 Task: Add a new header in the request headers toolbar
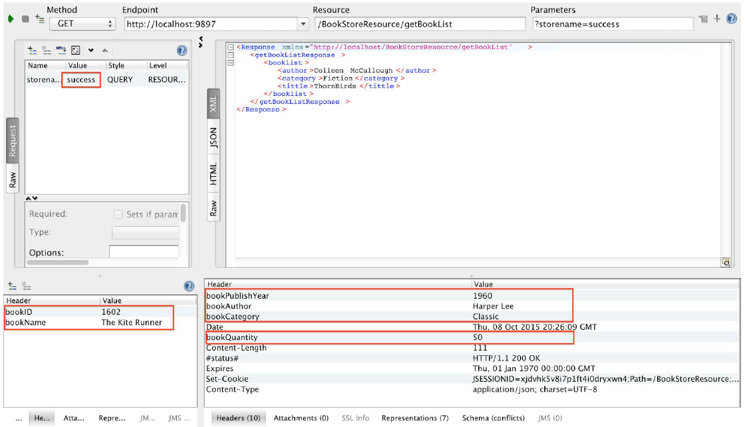click(x=12, y=286)
